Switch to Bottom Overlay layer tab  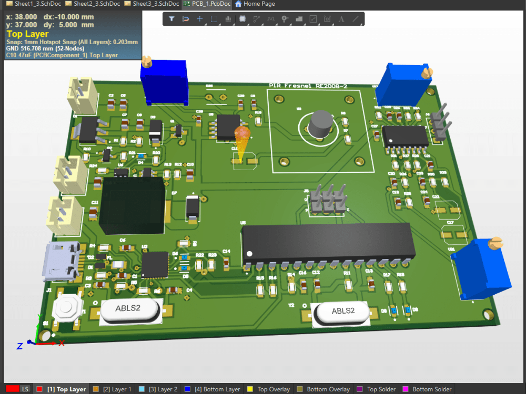[x=323, y=389]
